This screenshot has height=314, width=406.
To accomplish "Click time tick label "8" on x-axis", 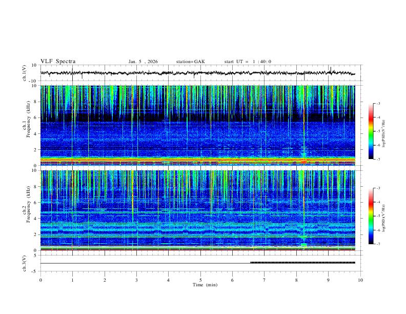I will [x=296, y=280].
